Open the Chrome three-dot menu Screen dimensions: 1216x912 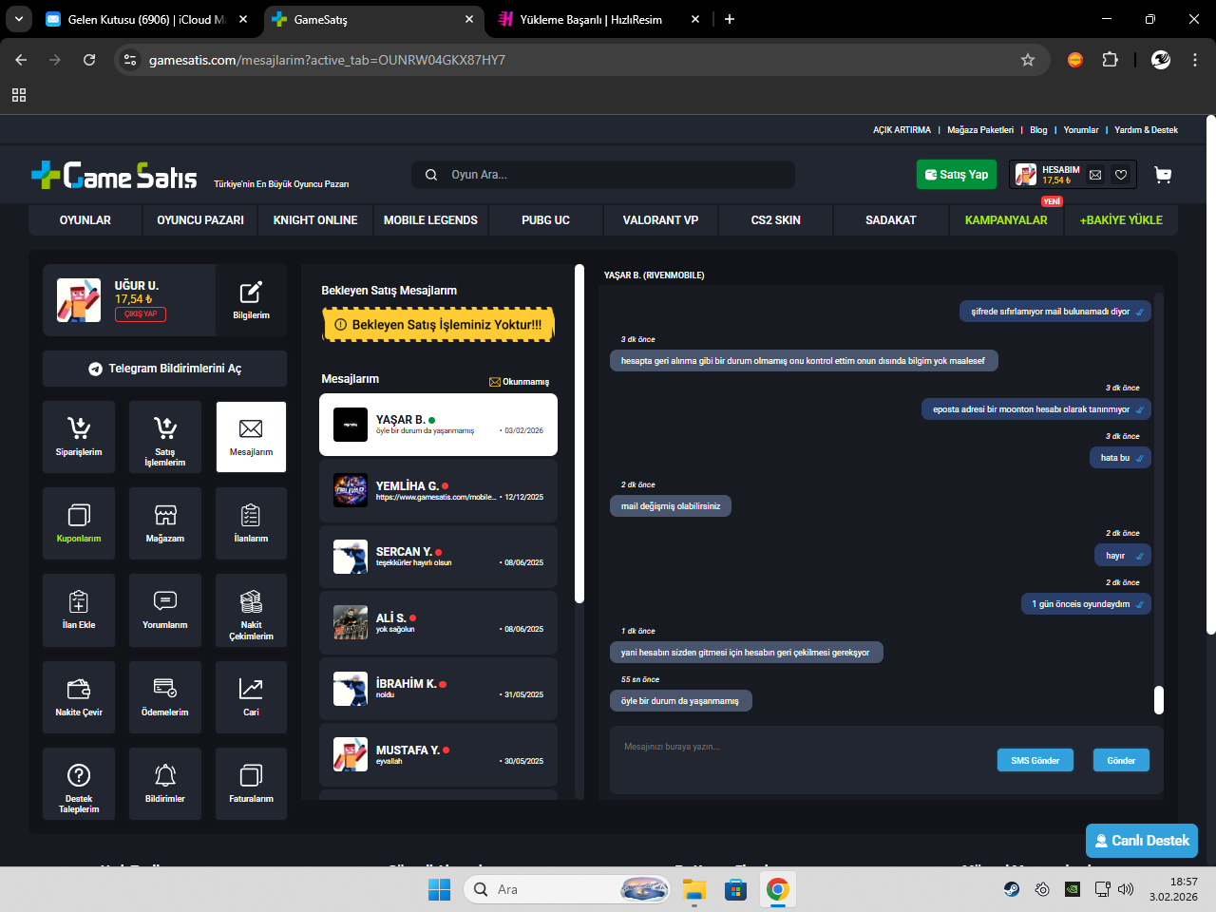pyautogui.click(x=1194, y=60)
